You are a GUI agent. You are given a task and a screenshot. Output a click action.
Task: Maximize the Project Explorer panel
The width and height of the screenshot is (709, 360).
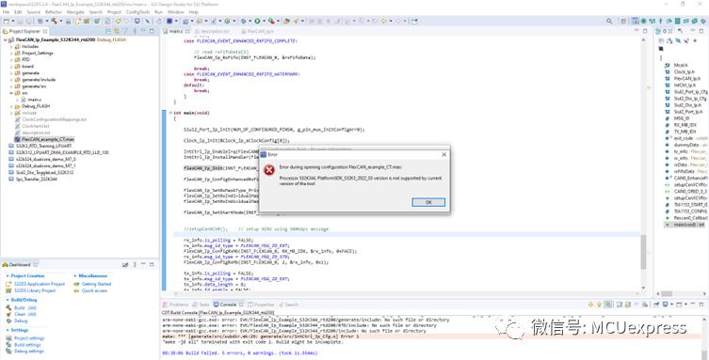[153, 31]
